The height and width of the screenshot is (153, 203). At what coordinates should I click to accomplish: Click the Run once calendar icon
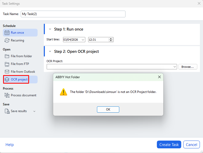click(7, 33)
